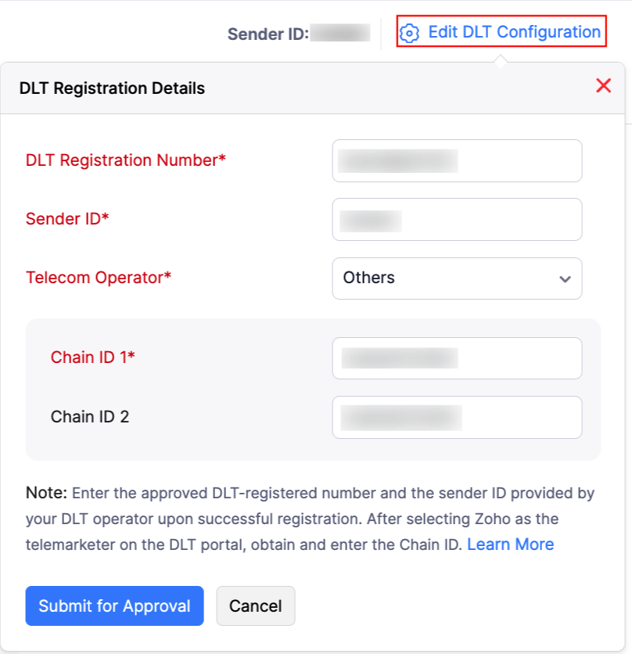Click the blurred Sender ID value near the top
This screenshot has height=654, width=632.
coord(340,33)
